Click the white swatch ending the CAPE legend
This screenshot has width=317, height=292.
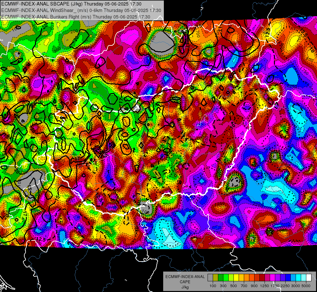pyautogui.click(x=309, y=278)
